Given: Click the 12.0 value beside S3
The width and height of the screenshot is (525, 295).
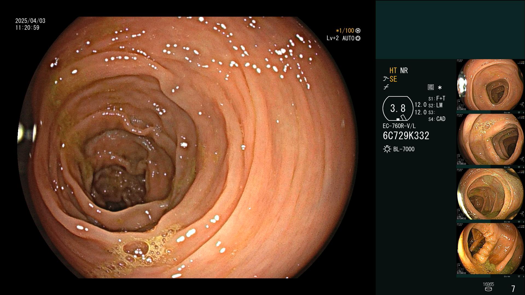Looking at the screenshot, I should coord(421,112).
